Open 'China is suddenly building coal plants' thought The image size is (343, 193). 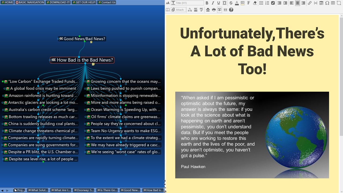point(41,124)
